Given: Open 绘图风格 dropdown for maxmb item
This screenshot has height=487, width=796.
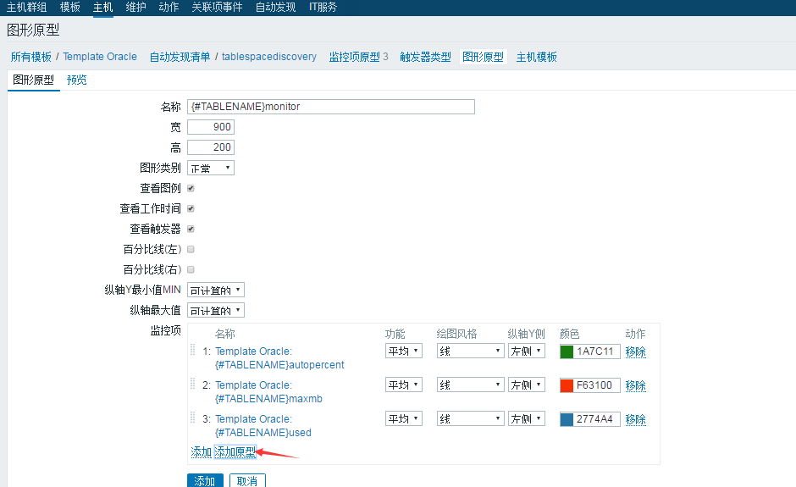Looking at the screenshot, I should point(470,385).
